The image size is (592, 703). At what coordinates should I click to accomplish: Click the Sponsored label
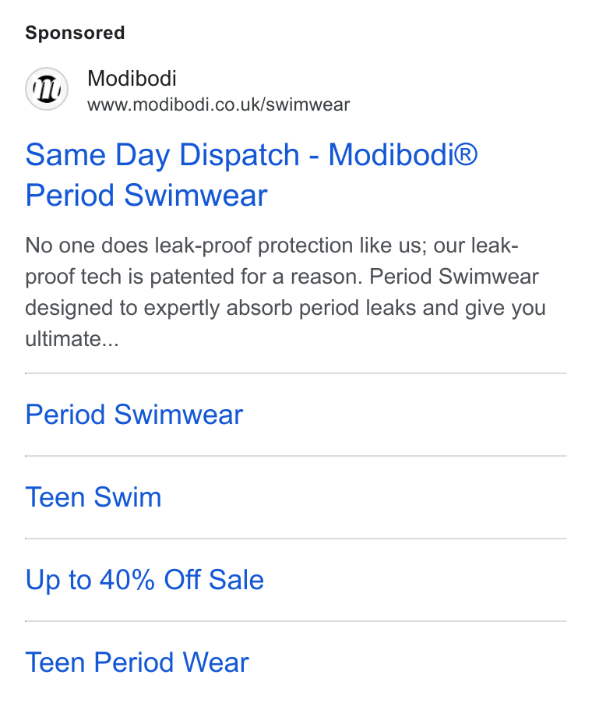[x=75, y=33]
